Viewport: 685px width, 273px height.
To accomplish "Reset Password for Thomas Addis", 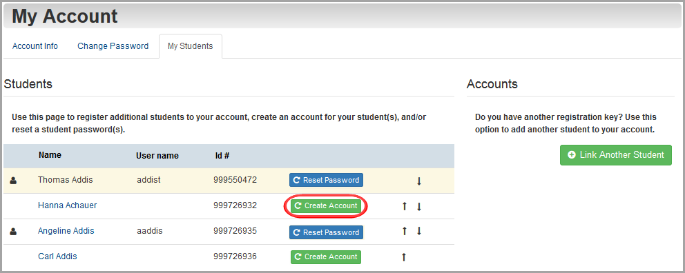I will pyautogui.click(x=326, y=180).
